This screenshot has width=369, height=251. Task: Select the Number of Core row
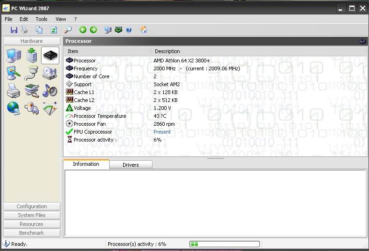click(216, 77)
